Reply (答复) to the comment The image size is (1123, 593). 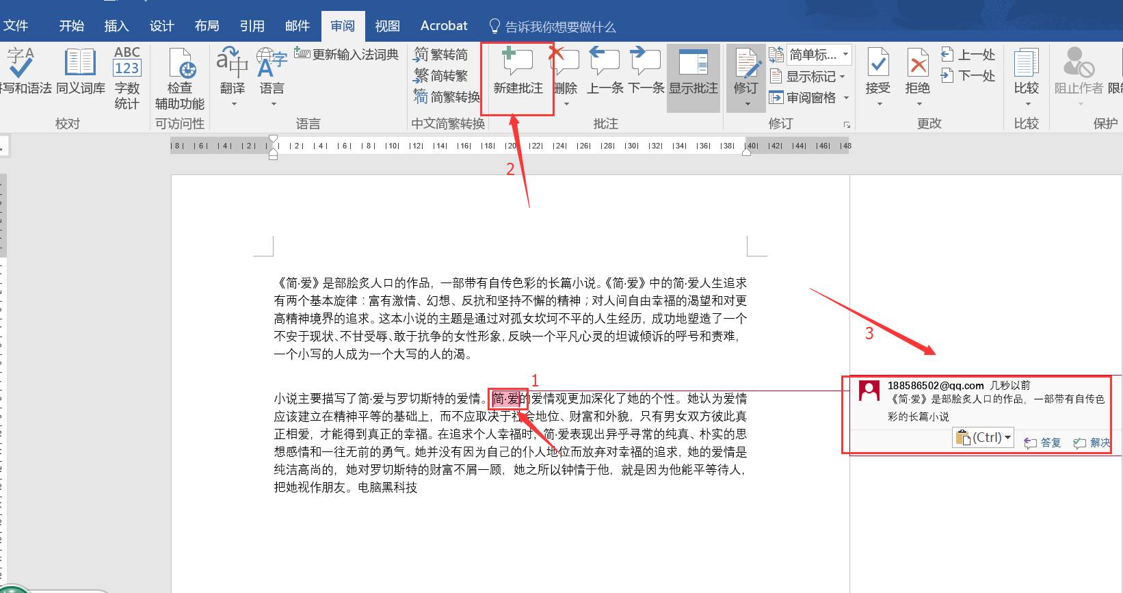click(x=1042, y=443)
